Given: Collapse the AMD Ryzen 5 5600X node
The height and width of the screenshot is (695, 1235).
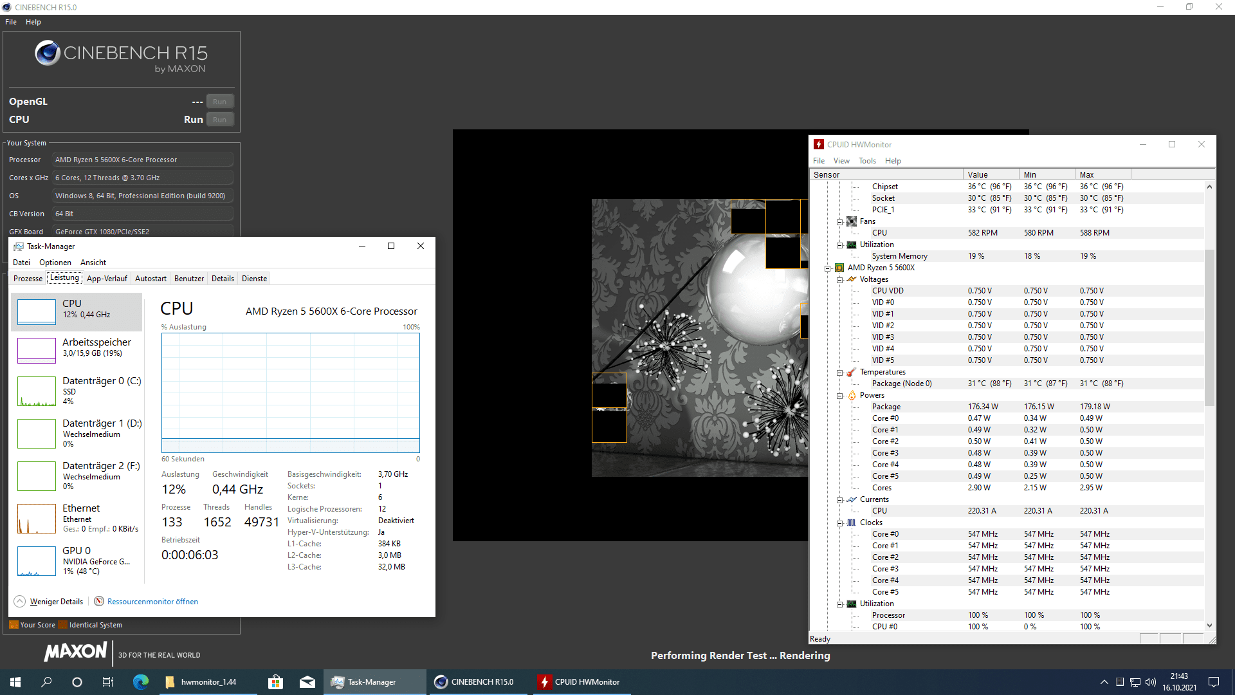Looking at the screenshot, I should point(828,268).
